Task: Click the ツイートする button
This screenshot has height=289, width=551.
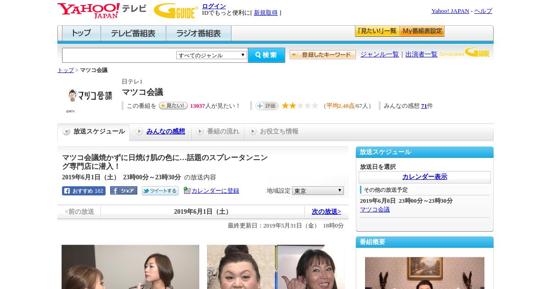Action: [x=160, y=191]
